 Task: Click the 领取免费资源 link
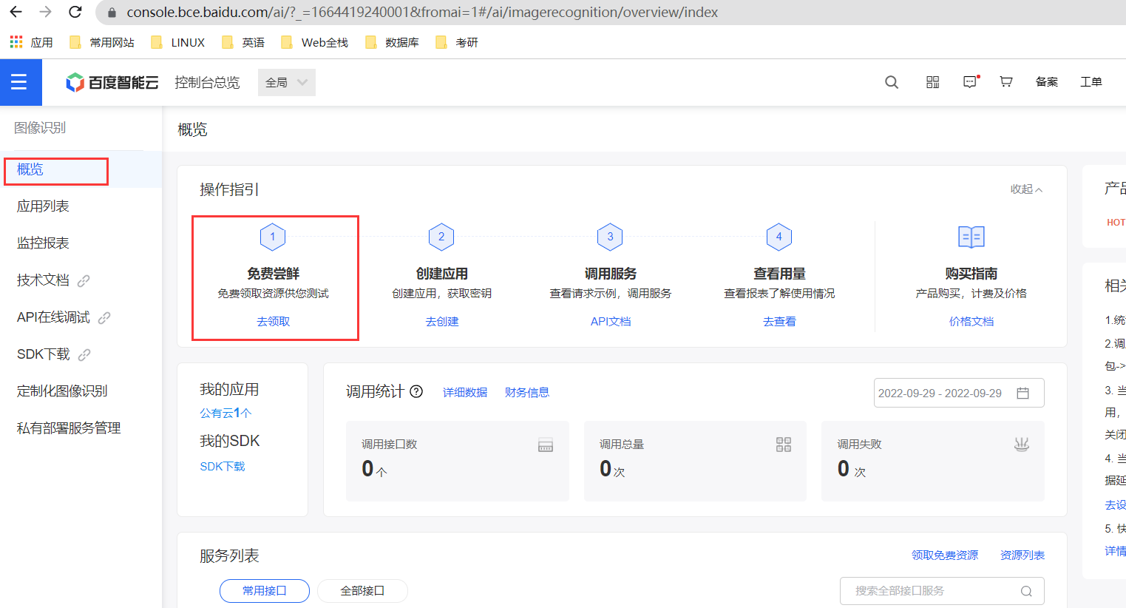[945, 555]
